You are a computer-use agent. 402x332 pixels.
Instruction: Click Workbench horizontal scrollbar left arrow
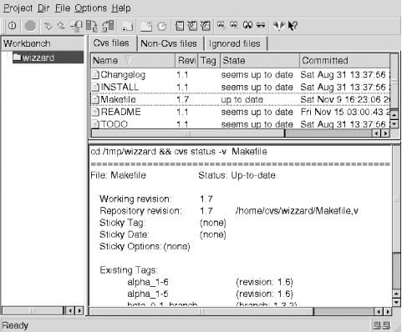[70, 310]
